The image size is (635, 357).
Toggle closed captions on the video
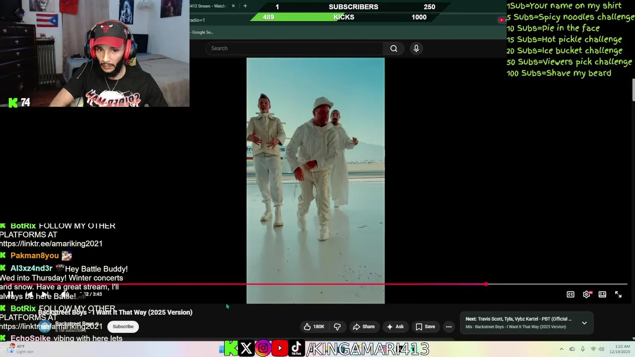coord(571,295)
